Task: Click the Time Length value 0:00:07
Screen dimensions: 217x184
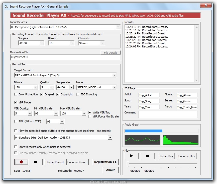Action: (x=79, y=171)
